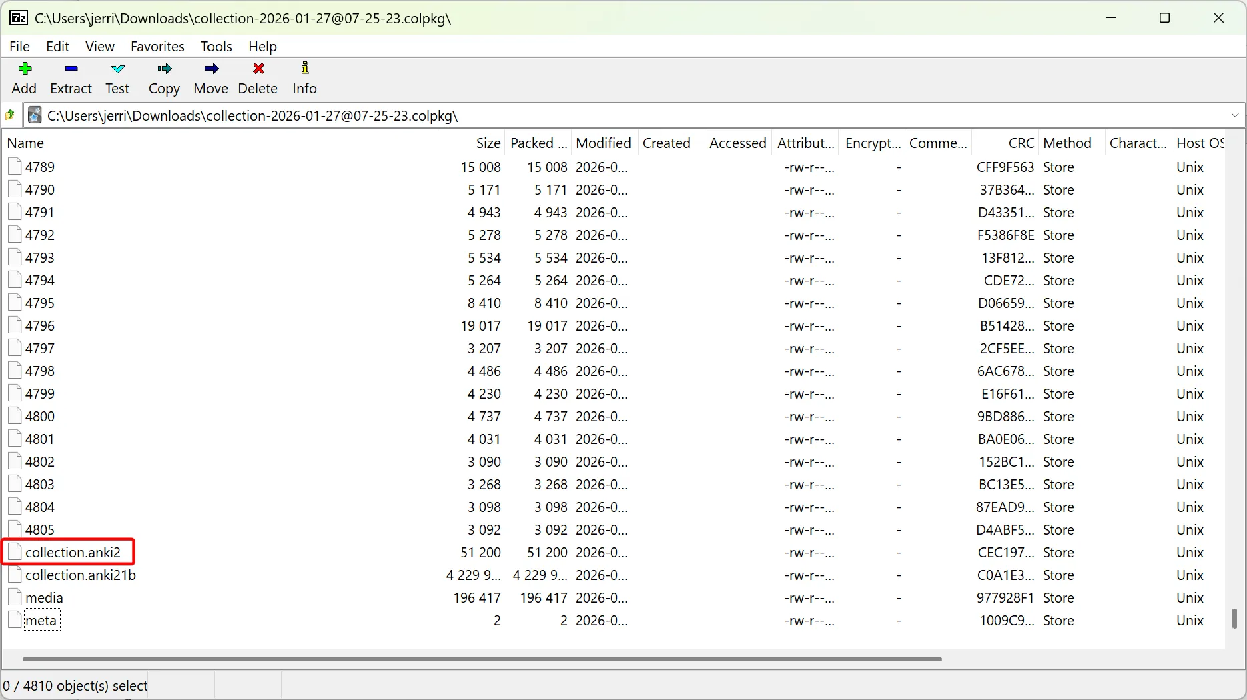1247x700 pixels.
Task: Select the collection.anki2 file
Action: (x=73, y=553)
